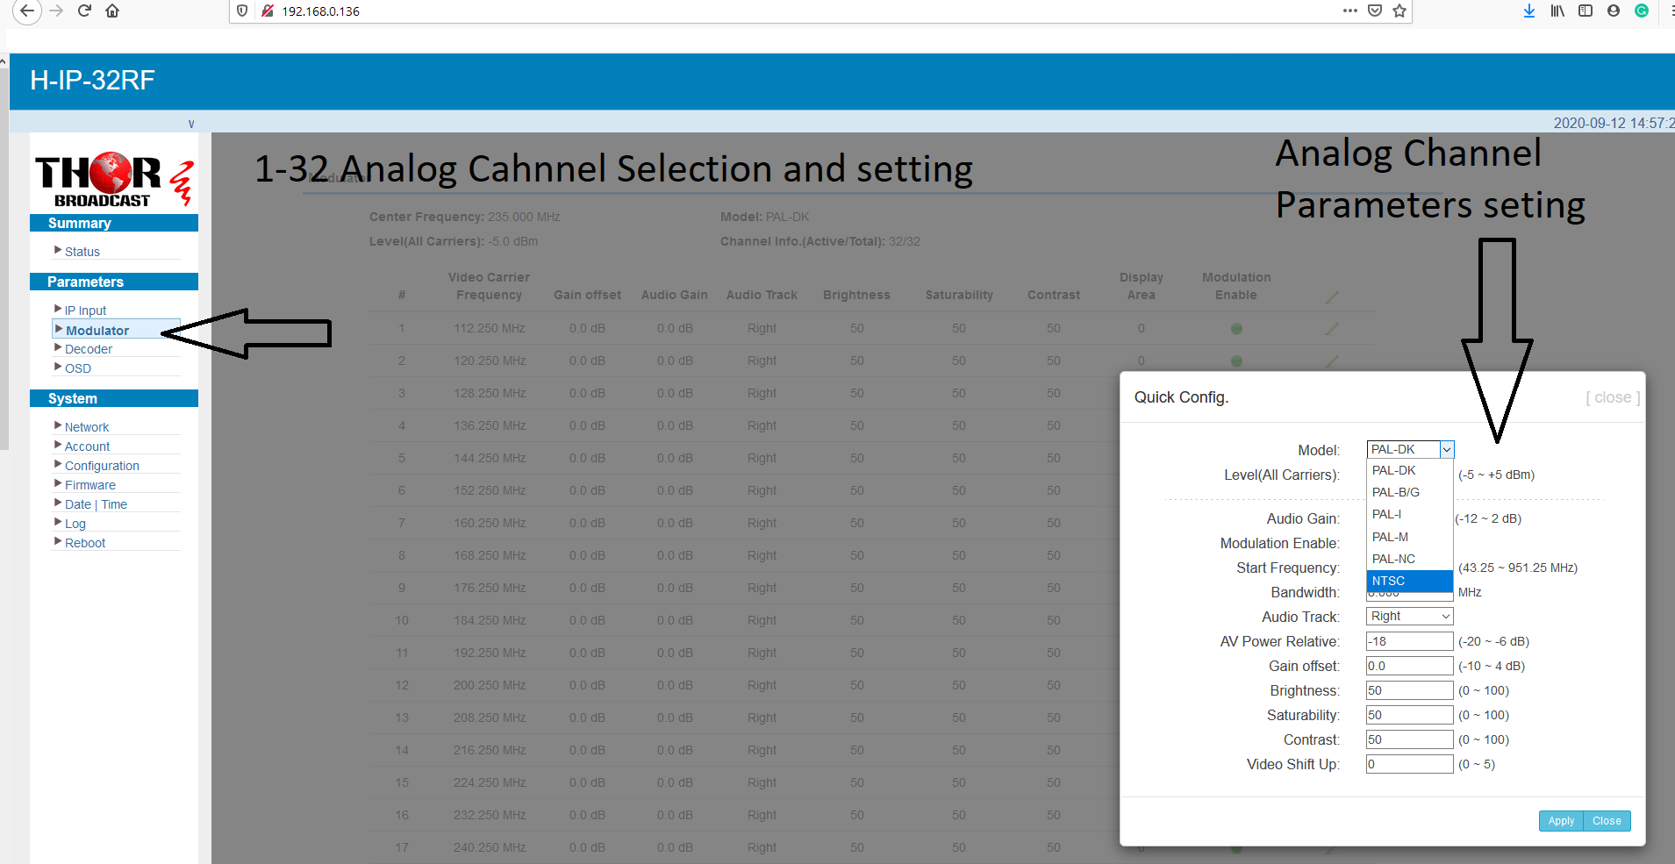Click the browser reload icon
The width and height of the screenshot is (1675, 864).
pos(84,11)
